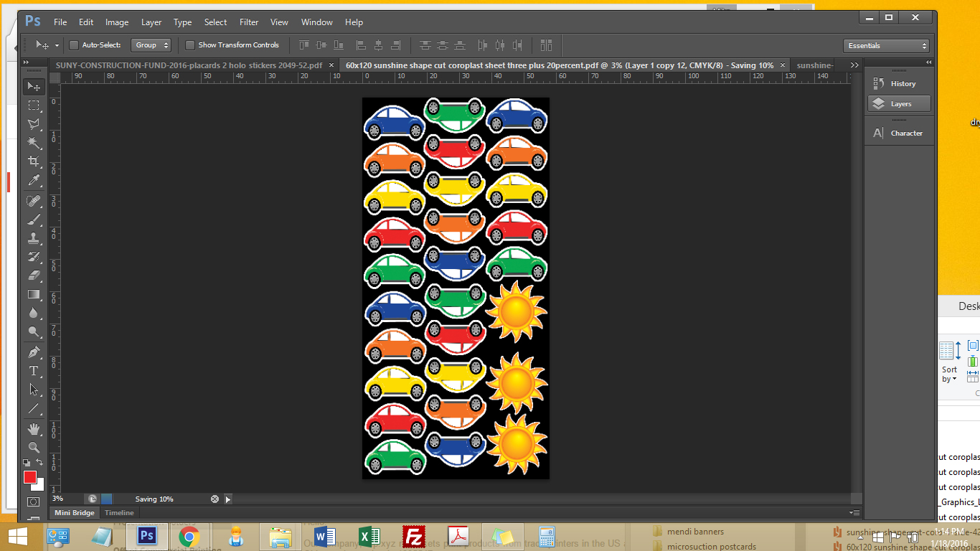Select the Magic Wand tool
980x551 pixels.
(x=34, y=143)
